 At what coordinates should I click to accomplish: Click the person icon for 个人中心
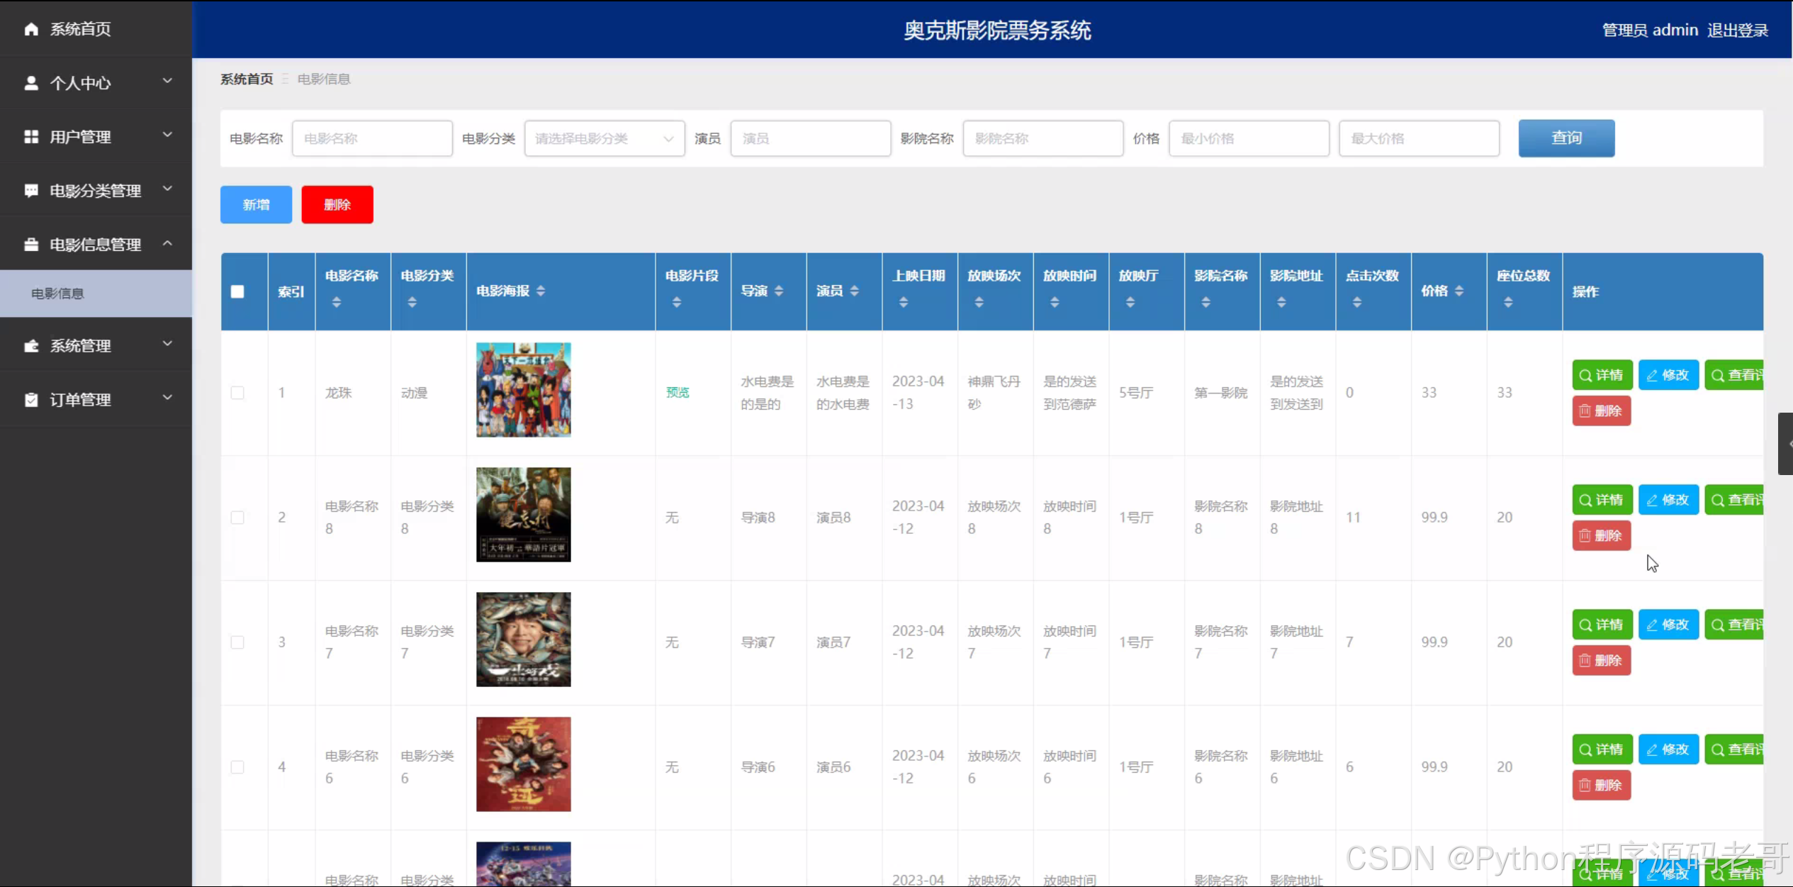[x=31, y=83]
